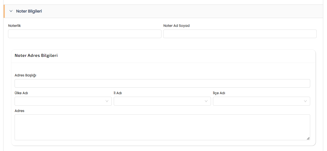Click the İlçe Adı dropdown arrow icon
The image size is (327, 151).
pos(305,101)
